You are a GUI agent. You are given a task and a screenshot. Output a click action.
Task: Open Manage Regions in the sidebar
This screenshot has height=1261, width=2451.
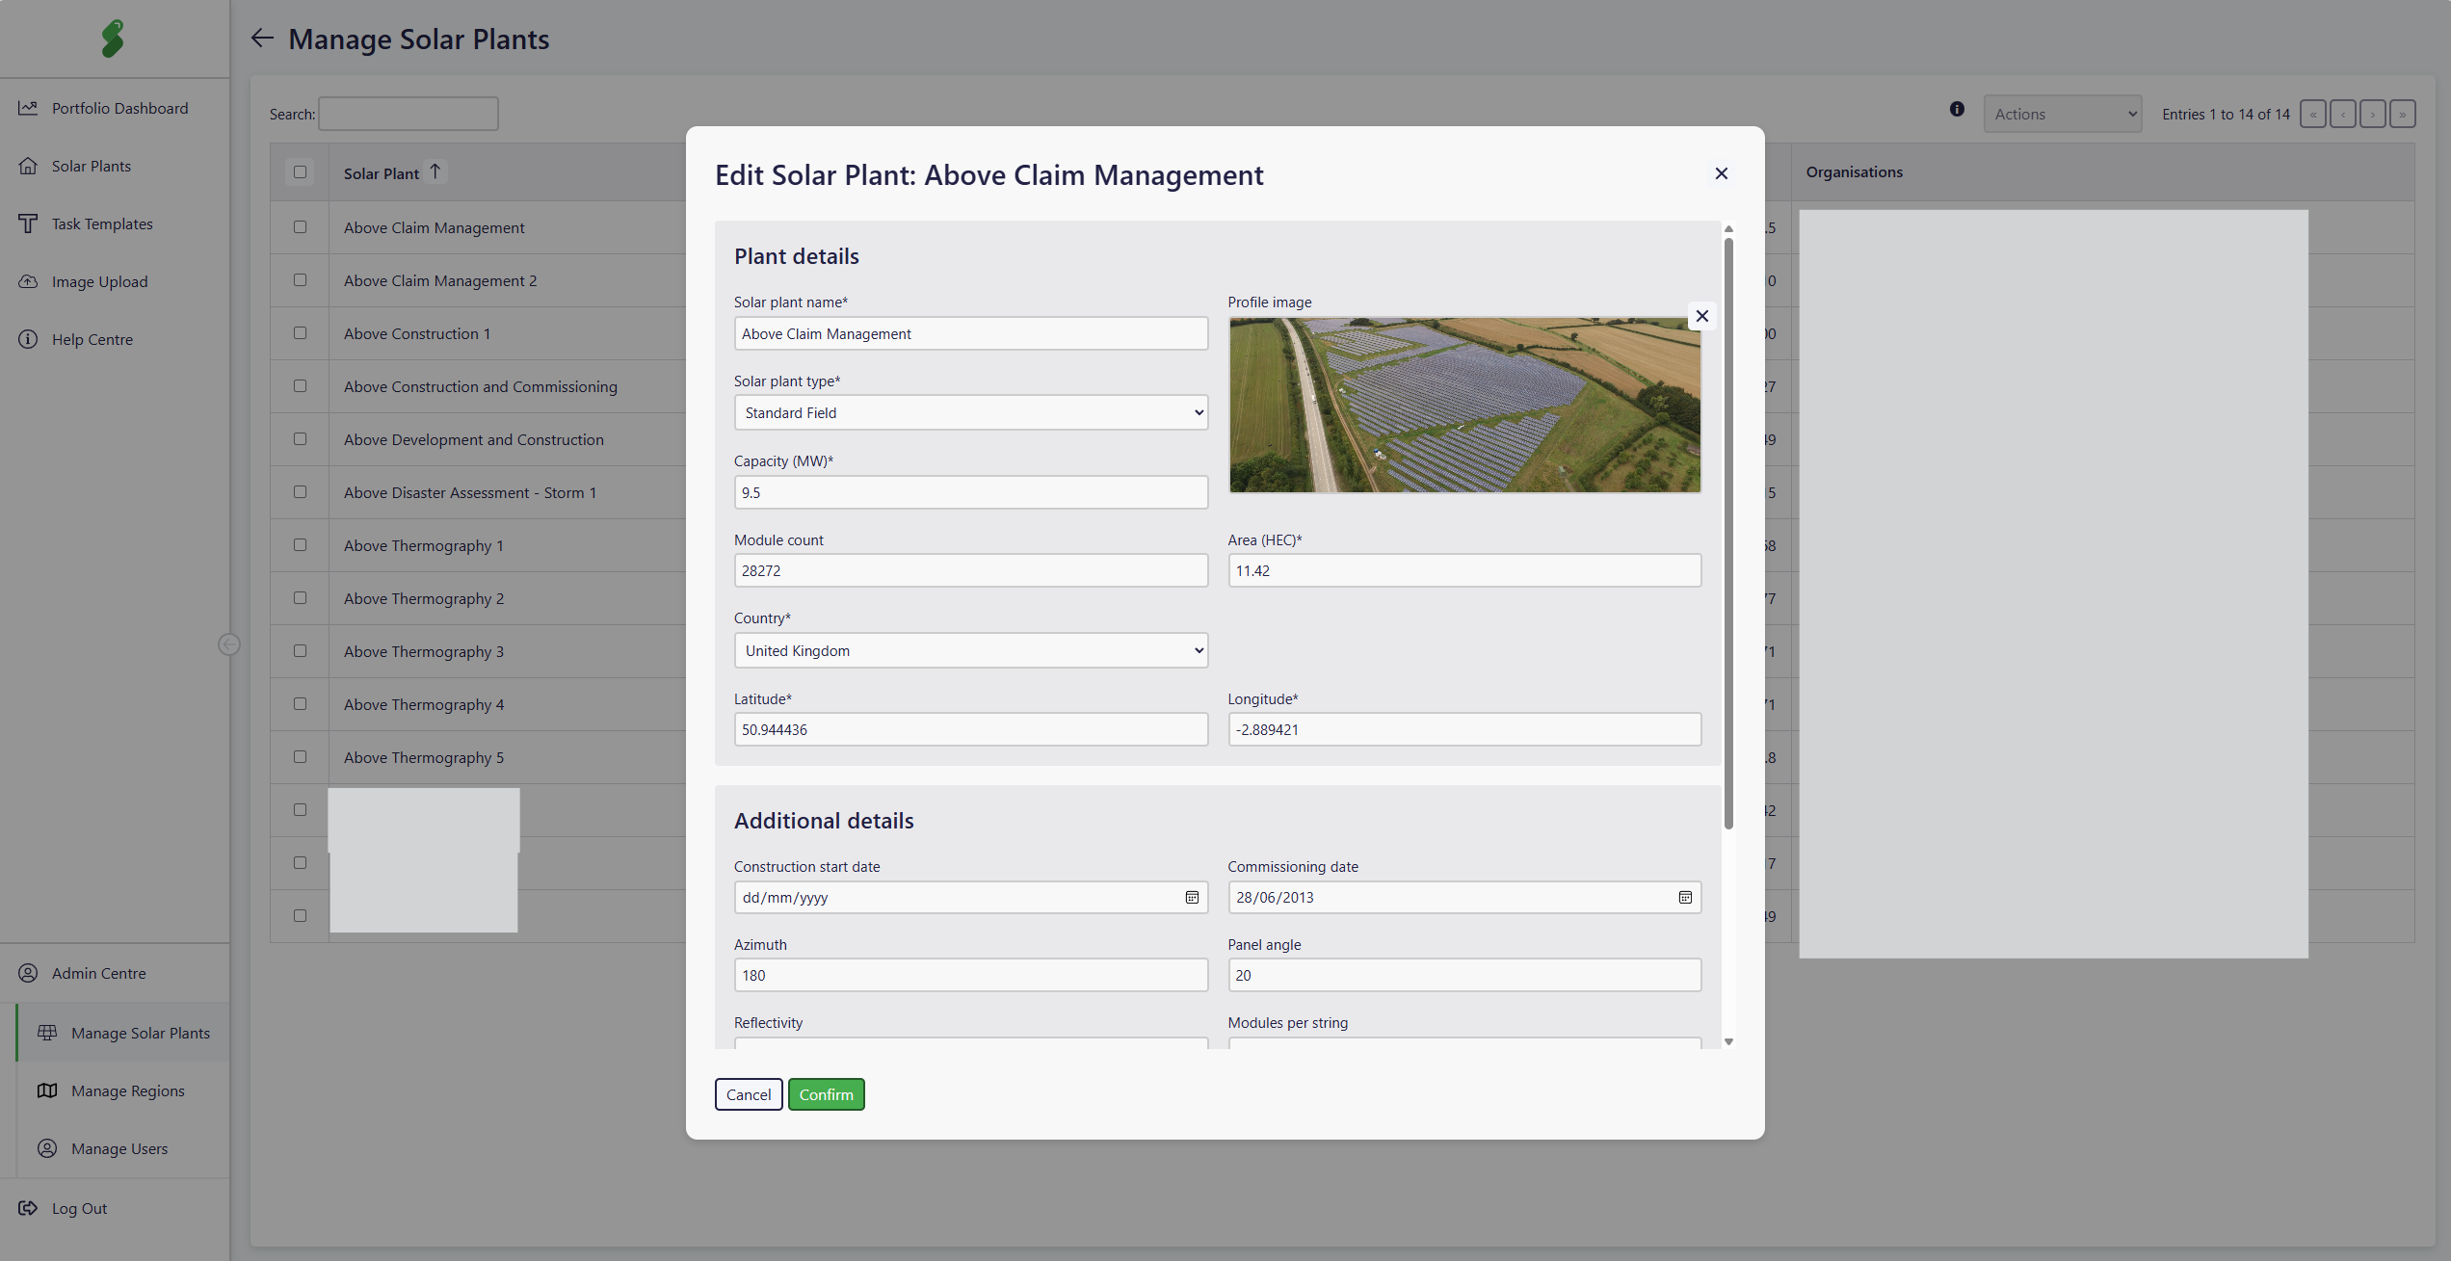(127, 1090)
